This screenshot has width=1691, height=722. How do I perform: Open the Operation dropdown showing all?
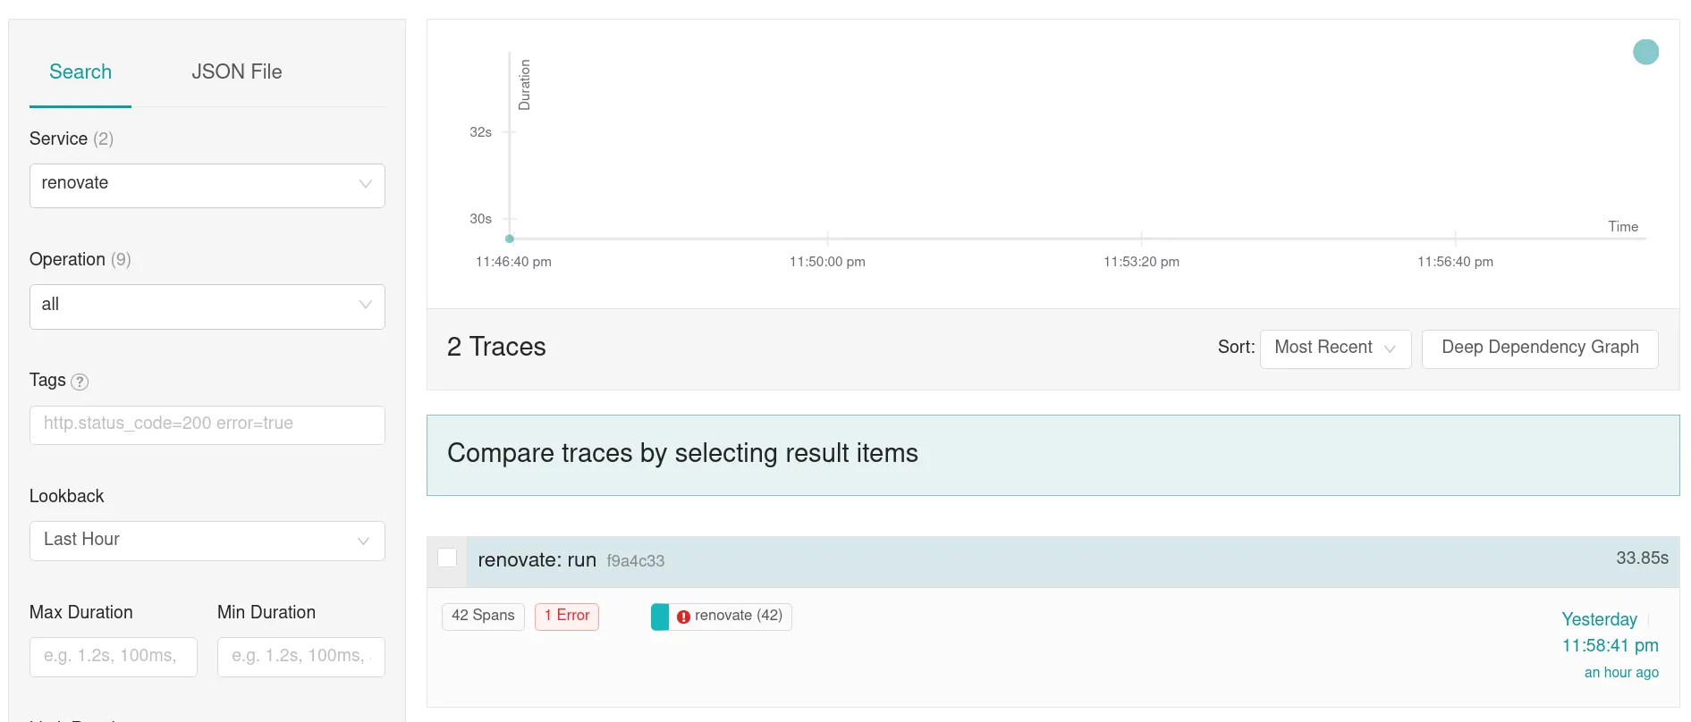[207, 306]
